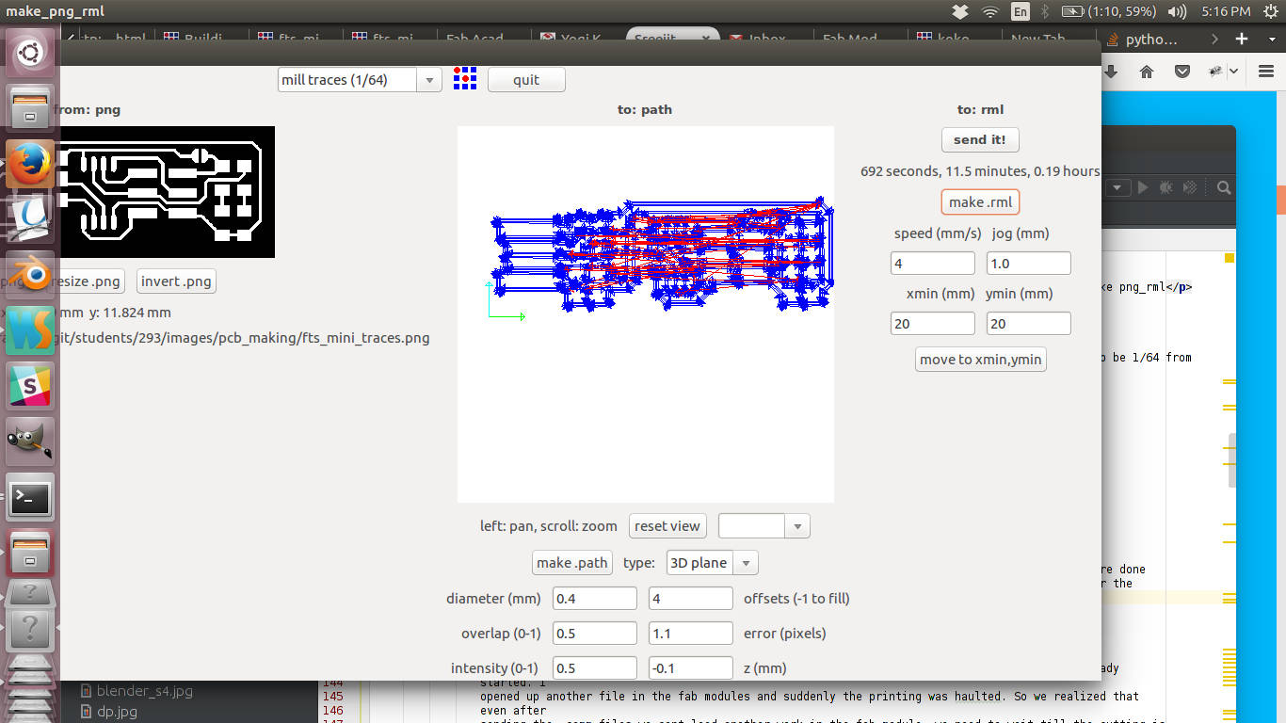Click the run play icon in editor toolbar
The width and height of the screenshot is (1286, 723).
tap(1143, 187)
